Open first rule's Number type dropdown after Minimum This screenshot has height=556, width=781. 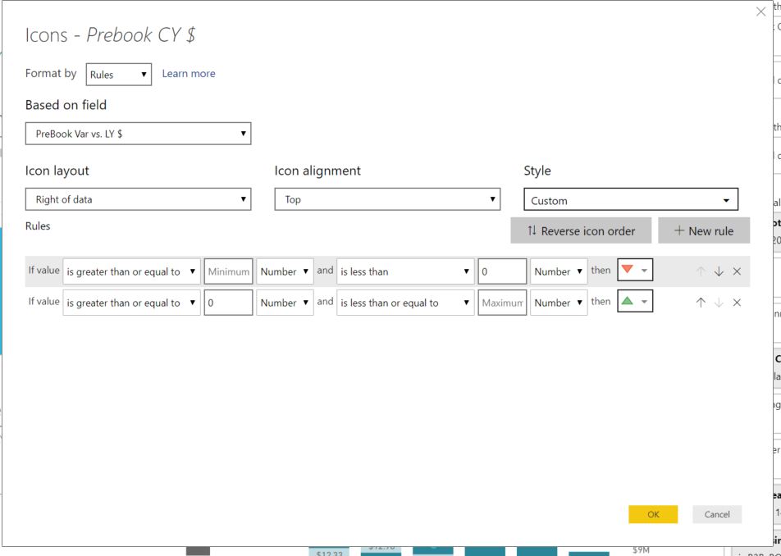pos(285,271)
